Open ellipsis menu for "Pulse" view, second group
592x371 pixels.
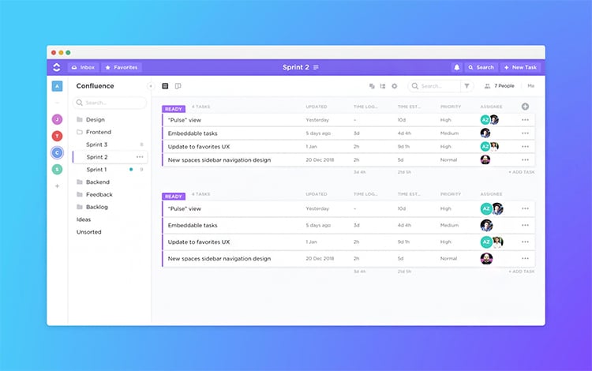click(x=525, y=208)
